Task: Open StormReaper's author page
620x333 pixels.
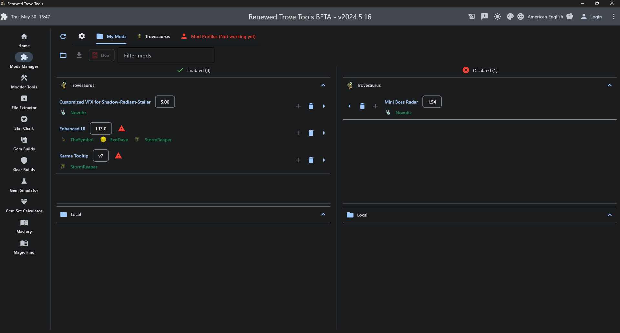Action: (x=158, y=140)
